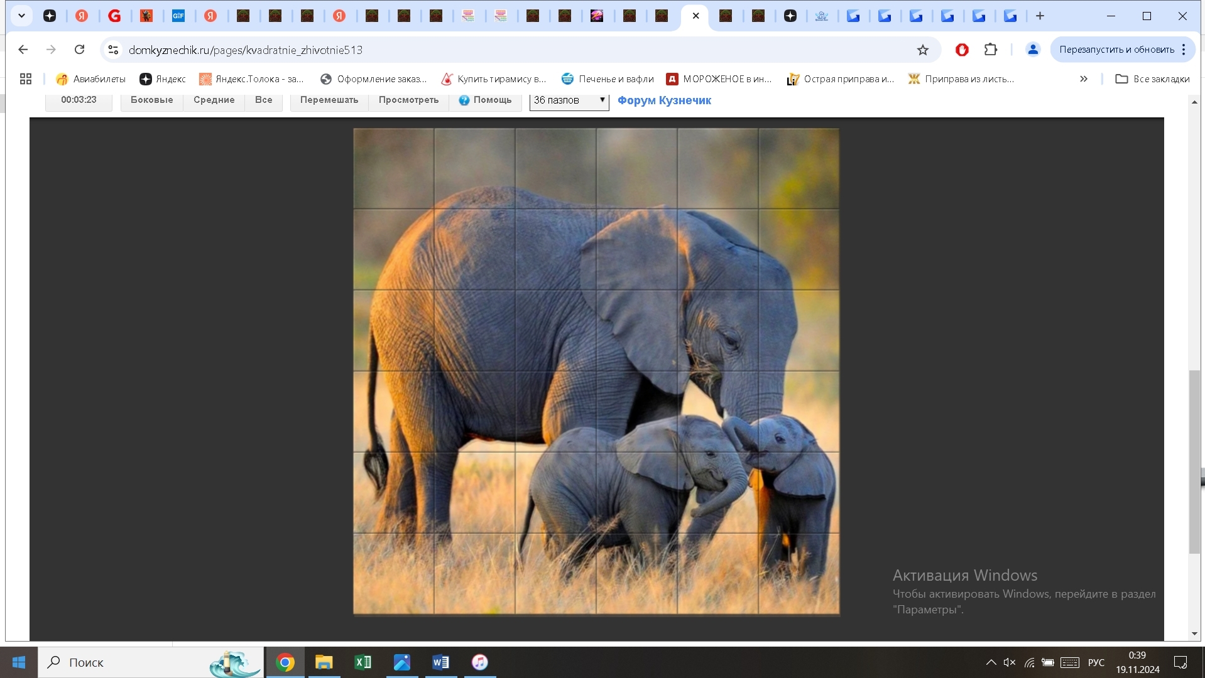Open the Apps grid icon in bookmarks bar

(26, 79)
